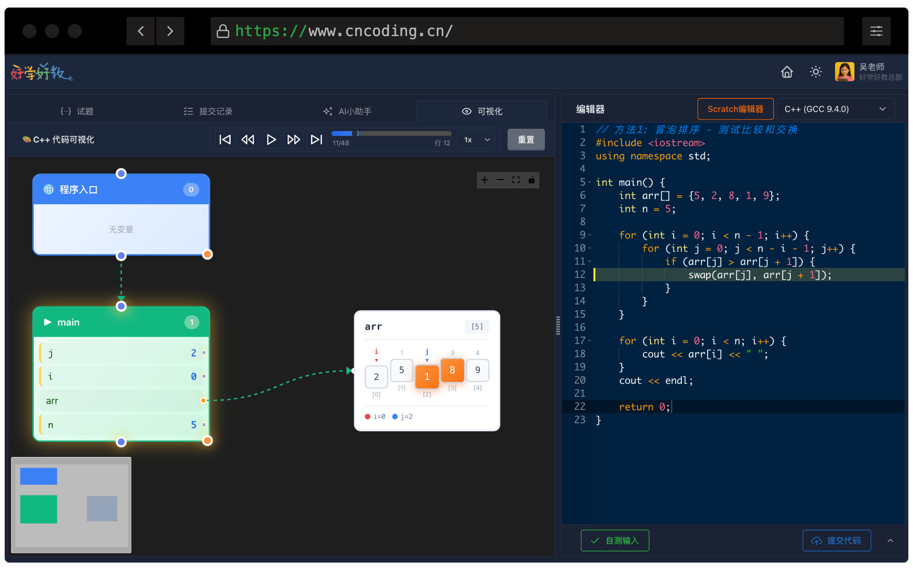Open the AI小助手 tab
This screenshot has width=913, height=570.
point(347,111)
